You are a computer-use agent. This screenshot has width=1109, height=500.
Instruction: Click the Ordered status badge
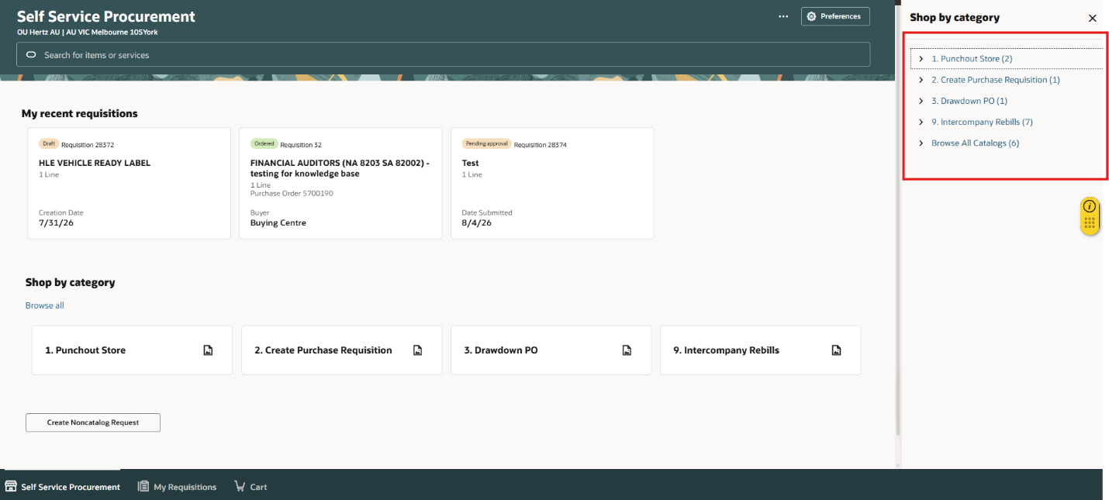click(x=264, y=143)
